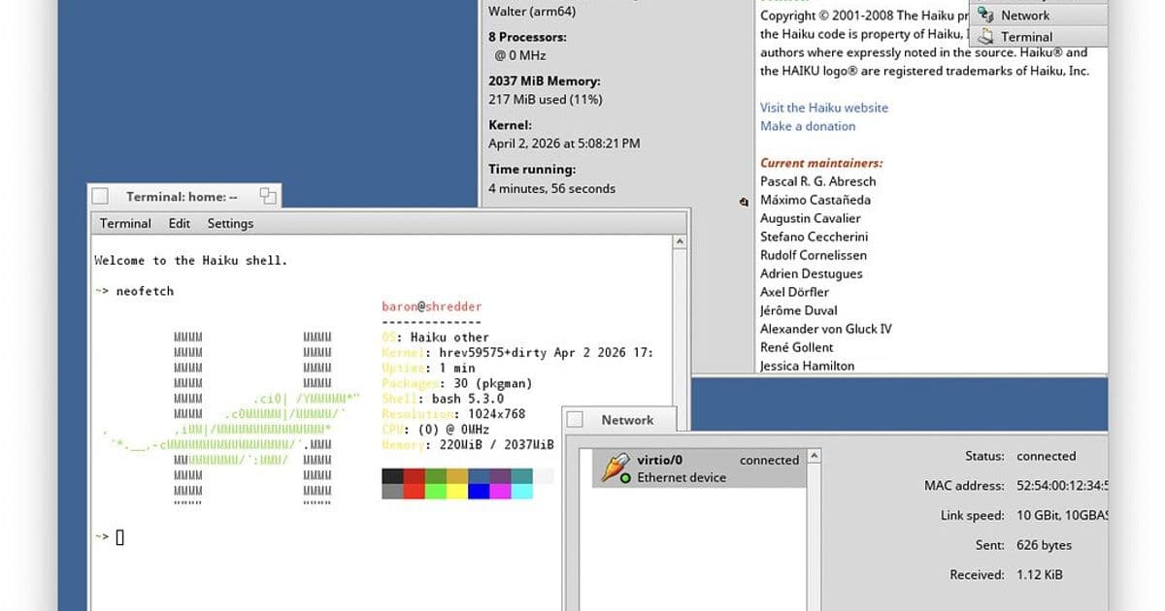This screenshot has width=1165, height=611.
Task: Click the "217 MiB used (11%)" value
Action: [x=546, y=99]
